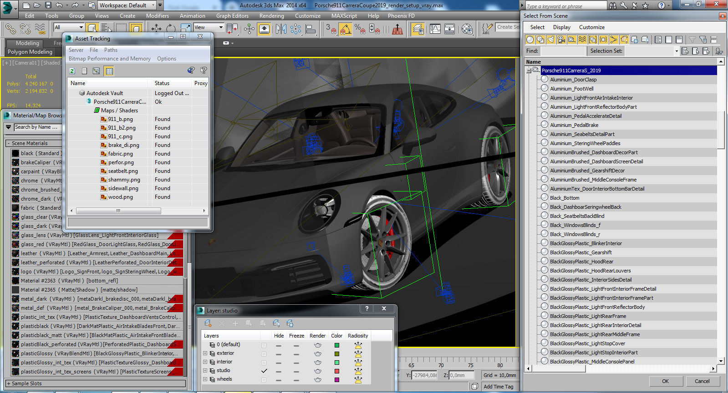Activate the Select and Move tool
This screenshot has width=728, height=393.
(x=156, y=29)
